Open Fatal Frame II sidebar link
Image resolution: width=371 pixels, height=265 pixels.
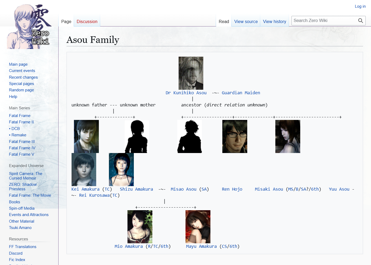[21, 122]
